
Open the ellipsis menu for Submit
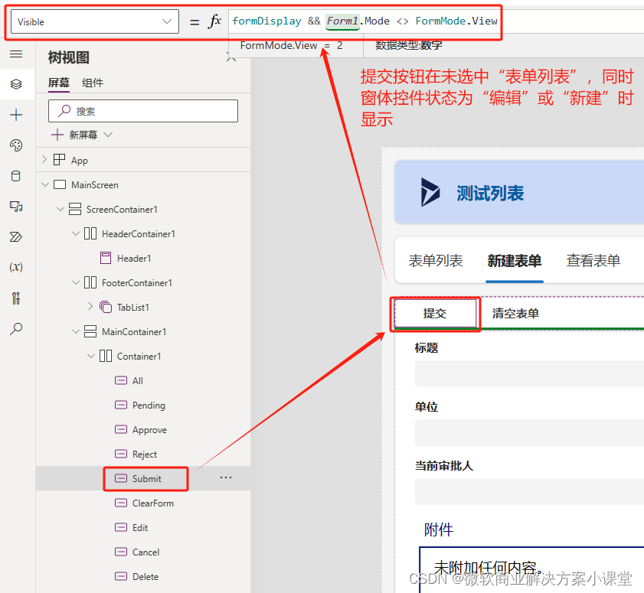(x=225, y=477)
